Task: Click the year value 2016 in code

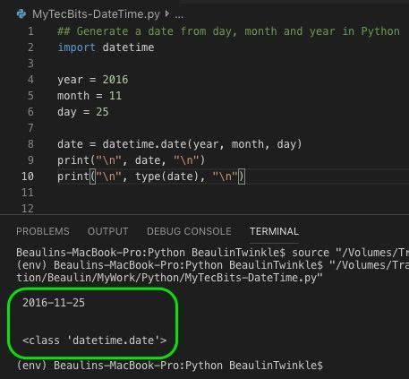Action: (115, 80)
